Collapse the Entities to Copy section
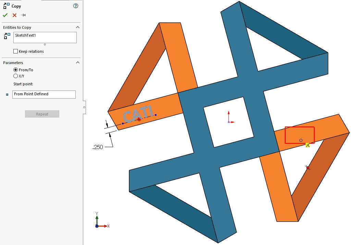The image size is (359, 245). coord(78,27)
